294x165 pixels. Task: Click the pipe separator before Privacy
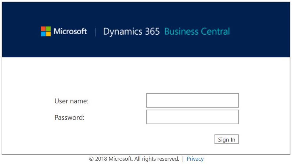pos(183,159)
